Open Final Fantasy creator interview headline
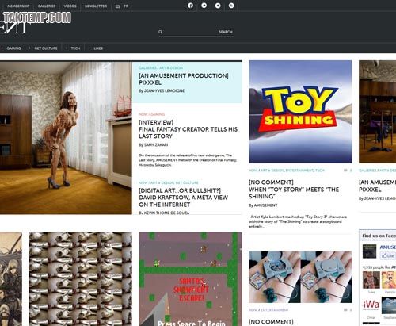This screenshot has width=396, height=326. [x=188, y=129]
